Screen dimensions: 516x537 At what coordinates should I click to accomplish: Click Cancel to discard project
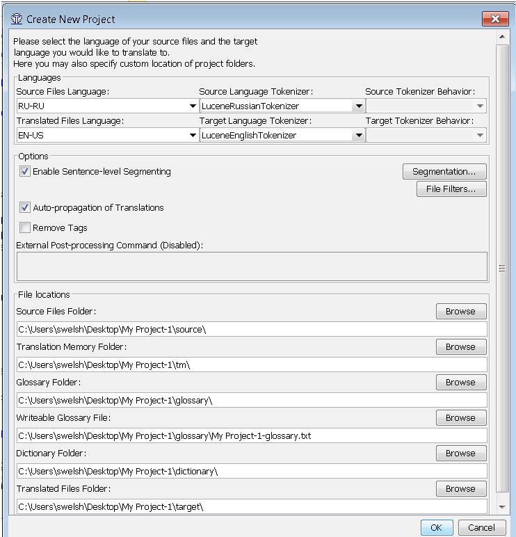(481, 528)
